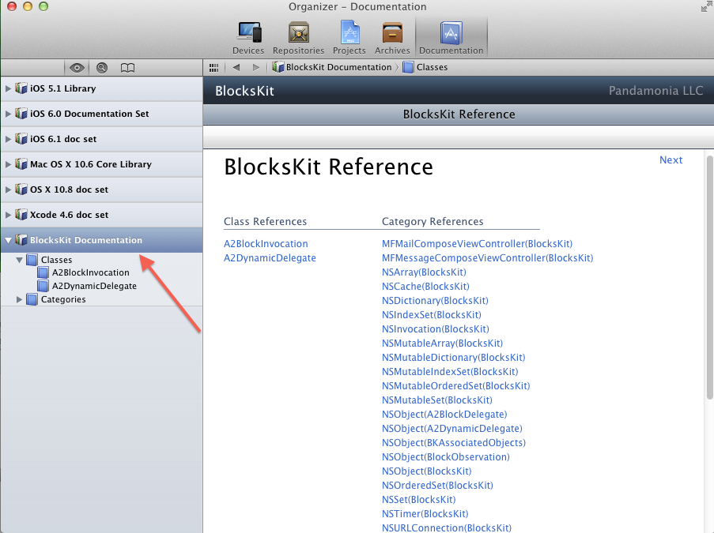Open NSObject(BlockObservation) link
Viewport: 714px width, 533px height.
tap(446, 457)
